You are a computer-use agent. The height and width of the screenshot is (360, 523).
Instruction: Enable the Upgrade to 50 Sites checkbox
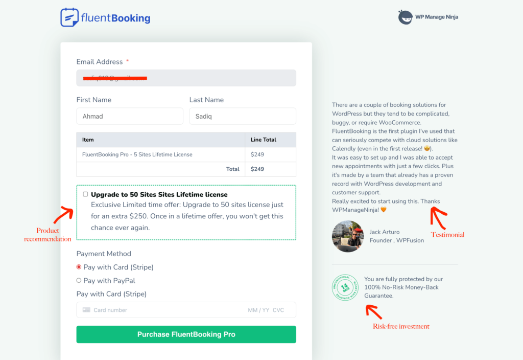point(85,194)
